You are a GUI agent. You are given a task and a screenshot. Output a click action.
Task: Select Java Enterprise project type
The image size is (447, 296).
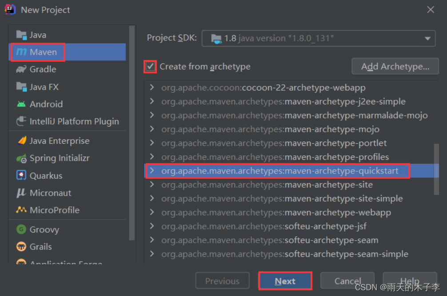click(x=67, y=141)
